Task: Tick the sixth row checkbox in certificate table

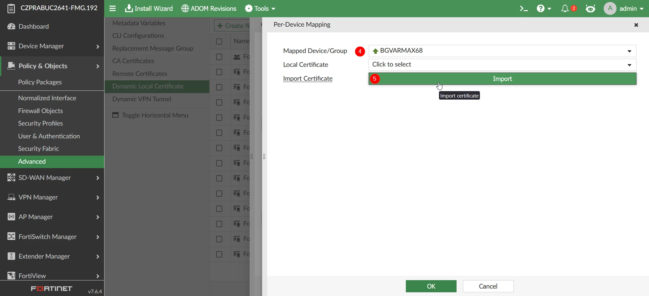Action: click(219, 133)
